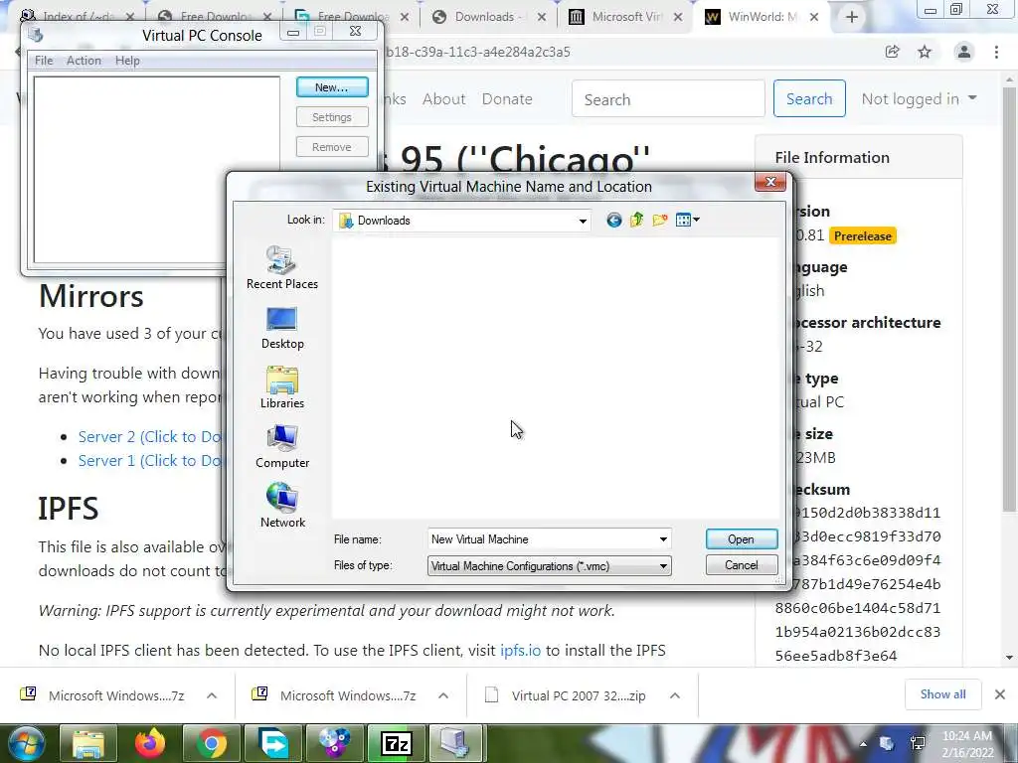Screen dimensions: 1018x763
Task: Go up one folder level icon
Action: (636, 220)
